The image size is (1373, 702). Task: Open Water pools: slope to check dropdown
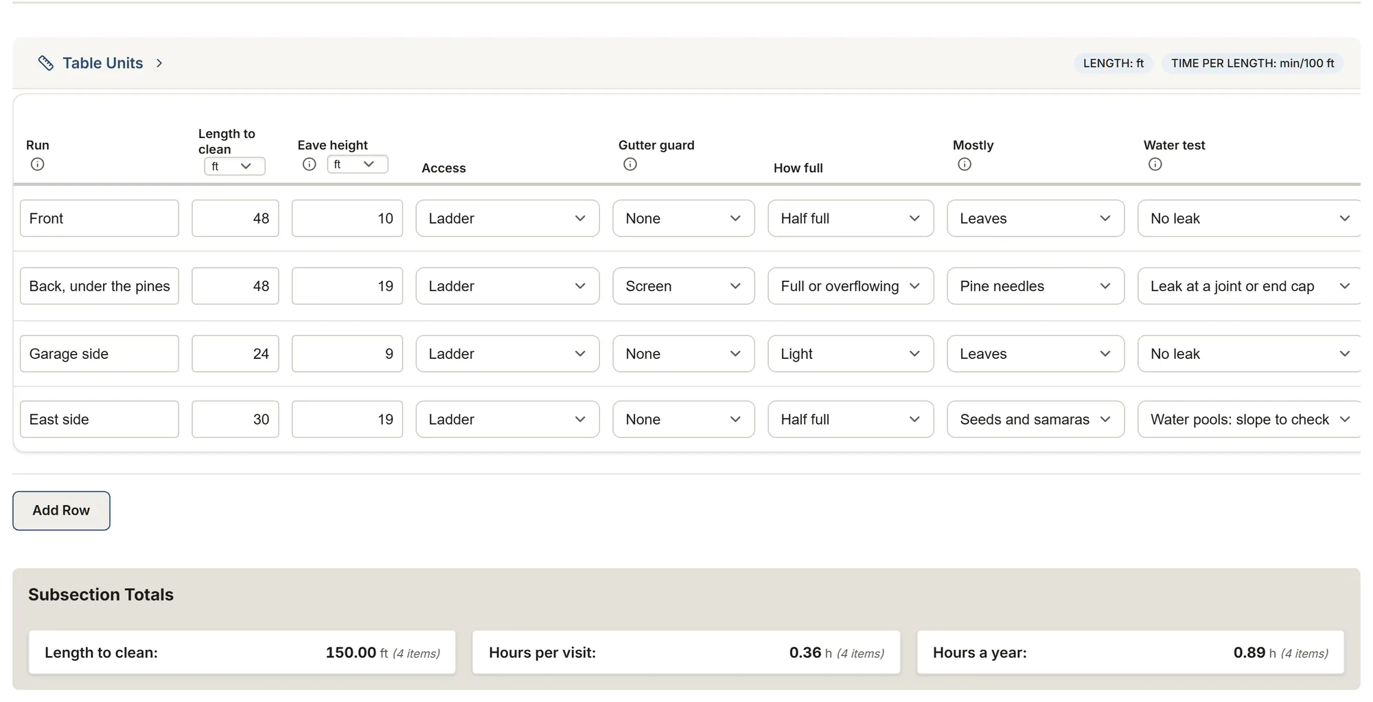[x=1249, y=419]
